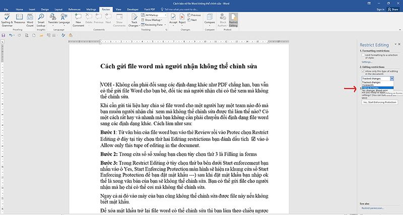403x215 pixels.
Task: Save document from Quick Access toolbar
Action: click(x=4, y=35)
